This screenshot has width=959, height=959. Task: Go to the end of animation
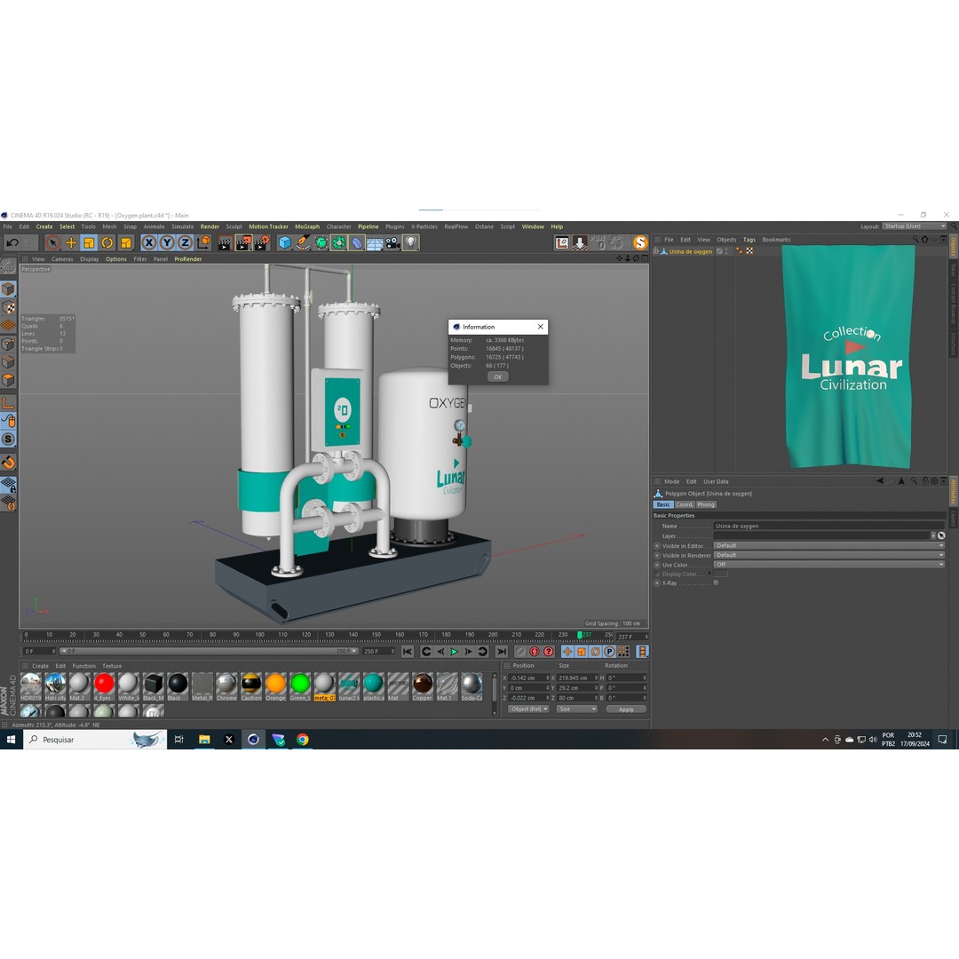click(502, 652)
